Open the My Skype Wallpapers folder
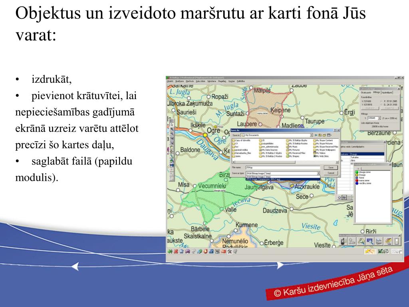Image resolution: width=409 pixels, height=307 pixels. click(x=324, y=150)
